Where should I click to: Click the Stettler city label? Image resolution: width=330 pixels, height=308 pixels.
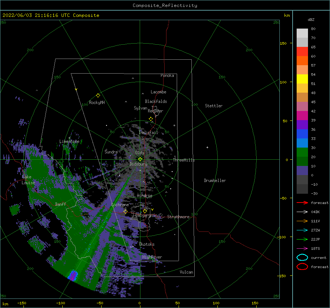coord(214,106)
